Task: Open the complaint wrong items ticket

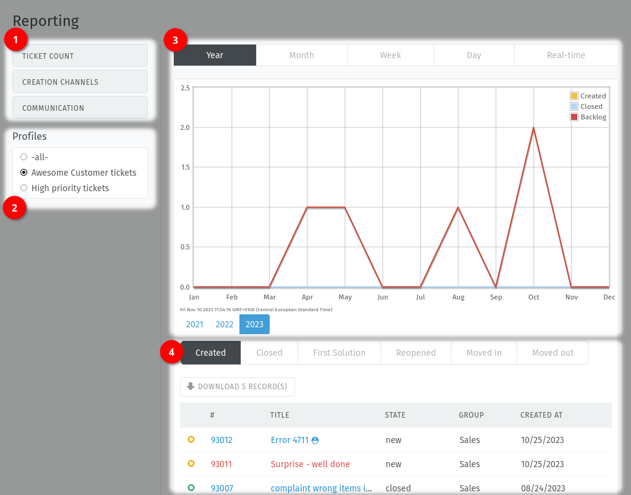Action: pyautogui.click(x=321, y=488)
